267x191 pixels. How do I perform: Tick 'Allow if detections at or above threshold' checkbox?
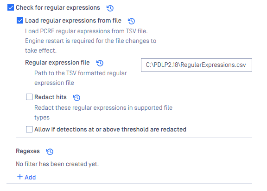click(x=29, y=129)
